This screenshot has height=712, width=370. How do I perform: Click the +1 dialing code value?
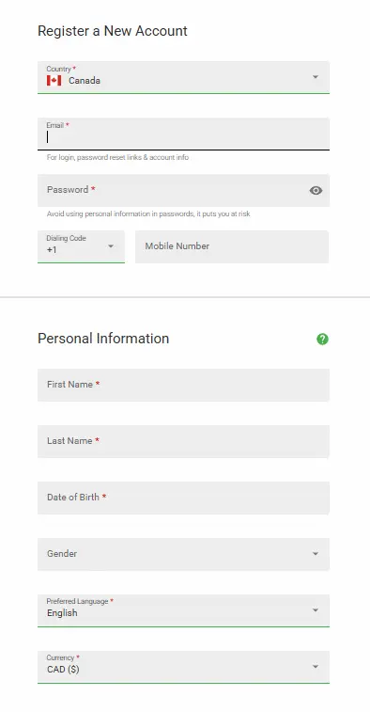(52, 250)
